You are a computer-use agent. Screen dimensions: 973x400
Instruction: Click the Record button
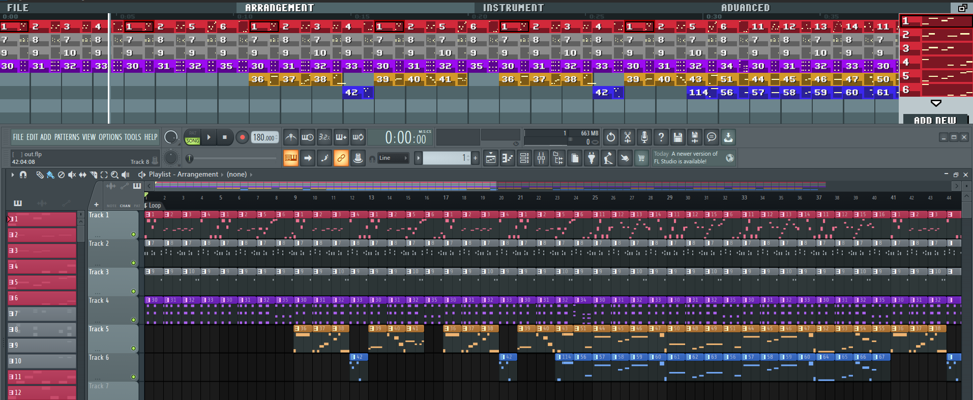[x=243, y=137]
